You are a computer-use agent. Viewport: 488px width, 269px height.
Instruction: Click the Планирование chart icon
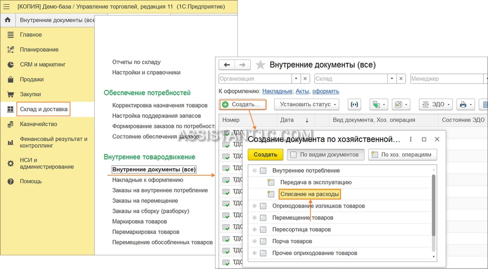10,50
